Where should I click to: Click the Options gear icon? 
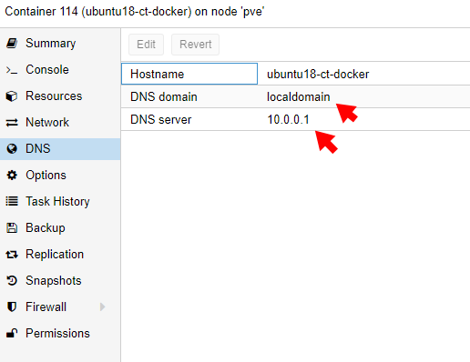12,176
